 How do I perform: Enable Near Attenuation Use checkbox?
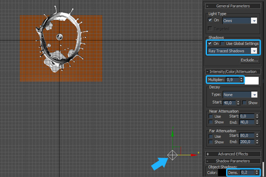[212, 116]
